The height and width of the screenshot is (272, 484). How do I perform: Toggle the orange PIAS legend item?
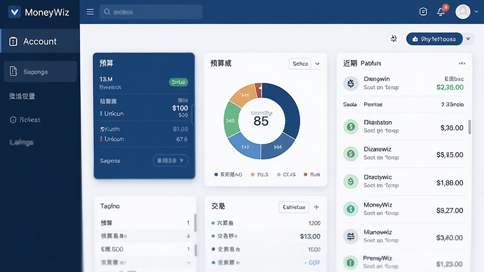[x=259, y=175]
